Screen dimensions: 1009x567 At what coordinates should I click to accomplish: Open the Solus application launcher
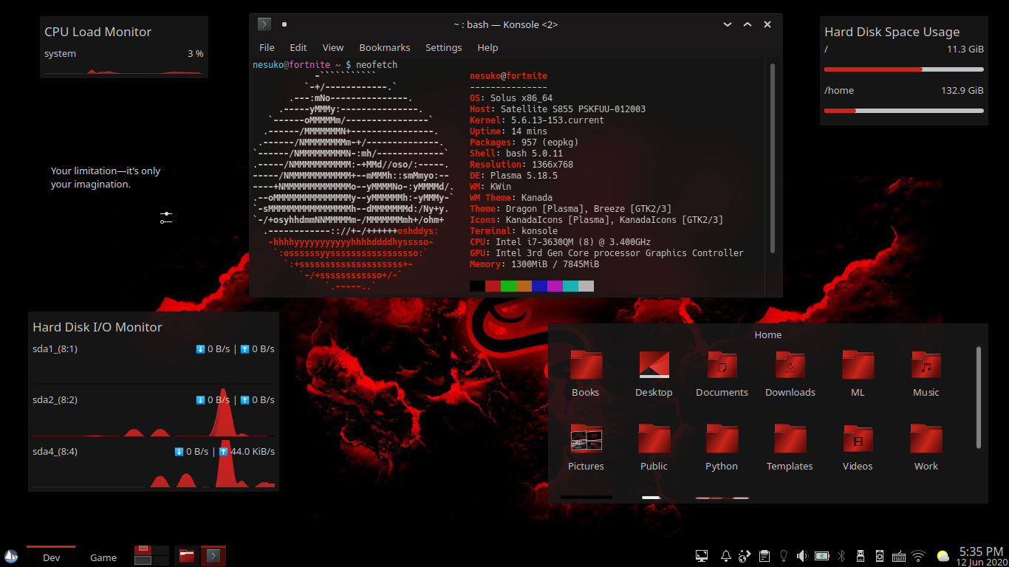coord(11,556)
